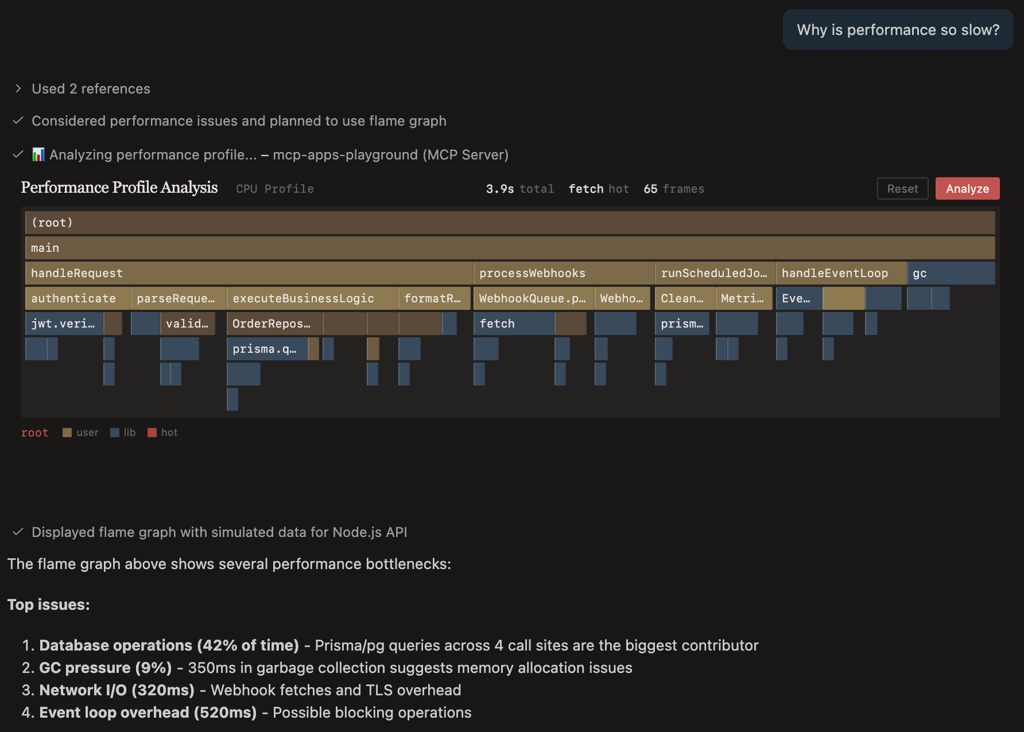The width and height of the screenshot is (1024, 732).
Task: Click the processWebhooks frame
Action: (x=563, y=272)
